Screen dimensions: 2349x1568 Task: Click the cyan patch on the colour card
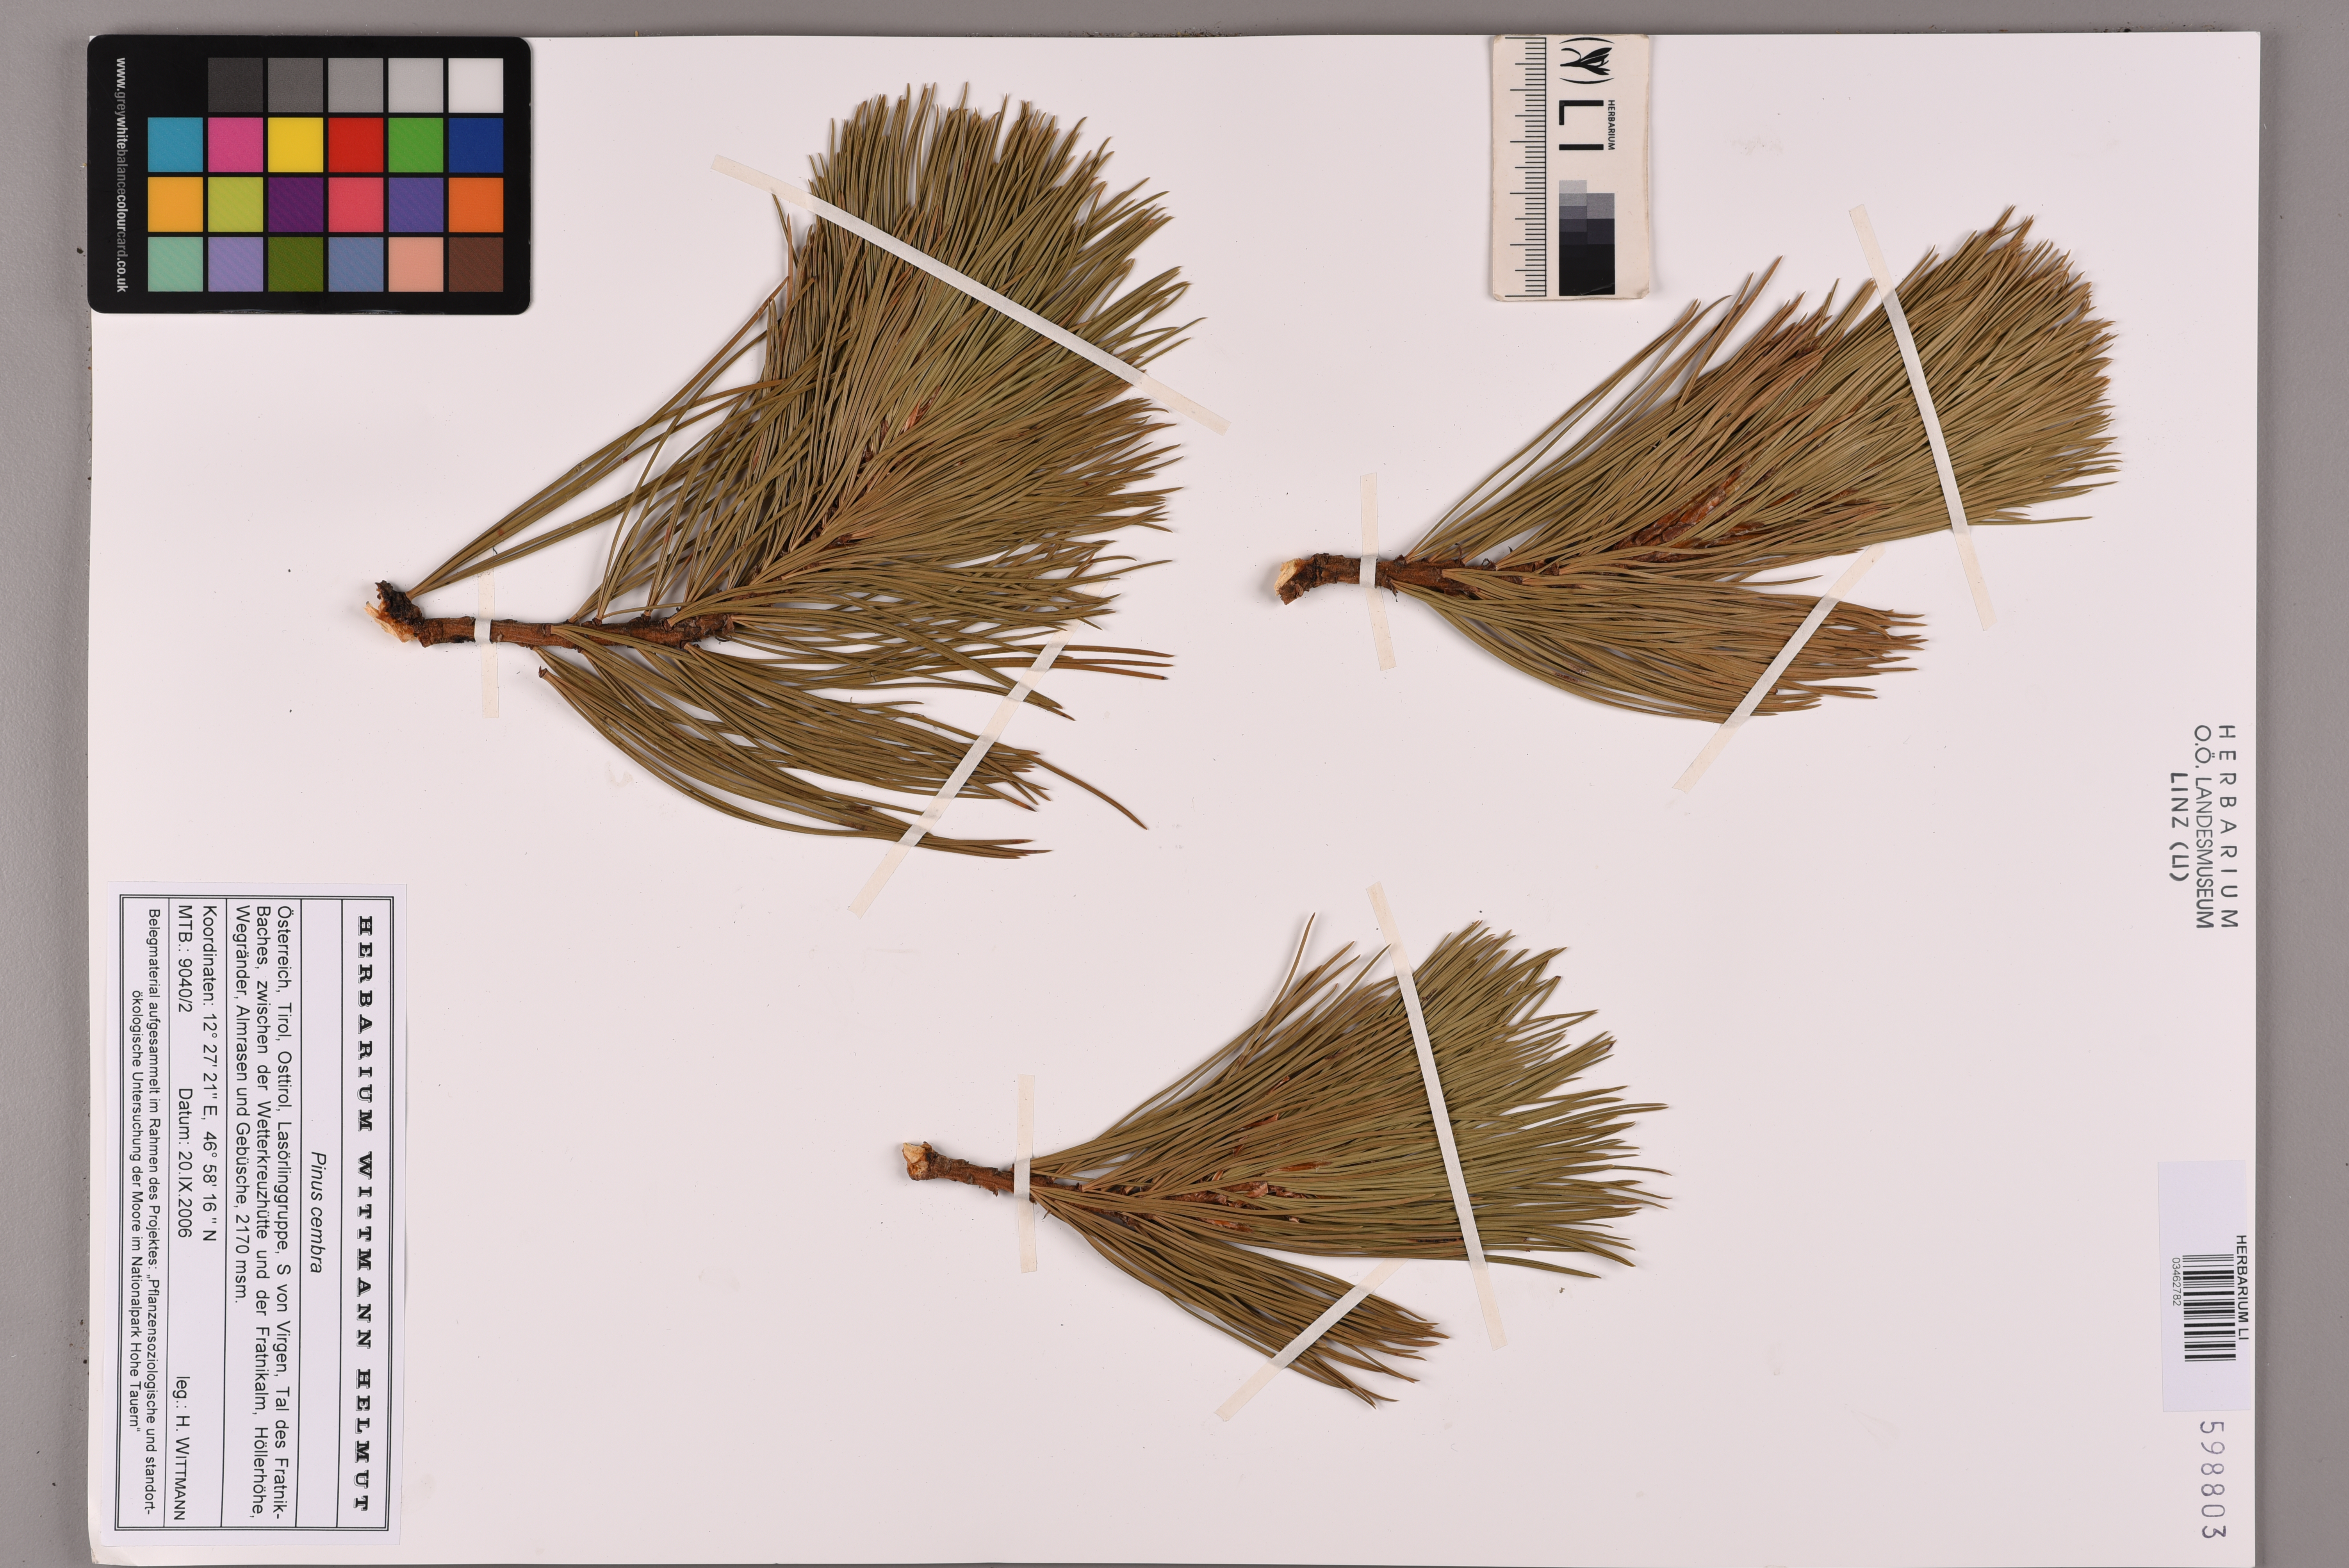(175, 145)
